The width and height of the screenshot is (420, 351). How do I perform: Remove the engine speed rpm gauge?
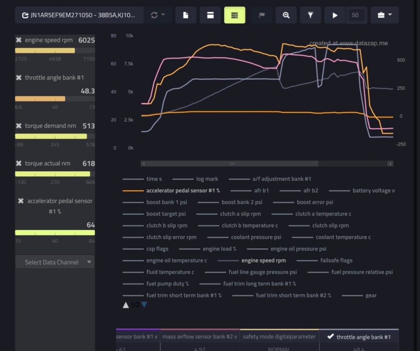(x=19, y=40)
